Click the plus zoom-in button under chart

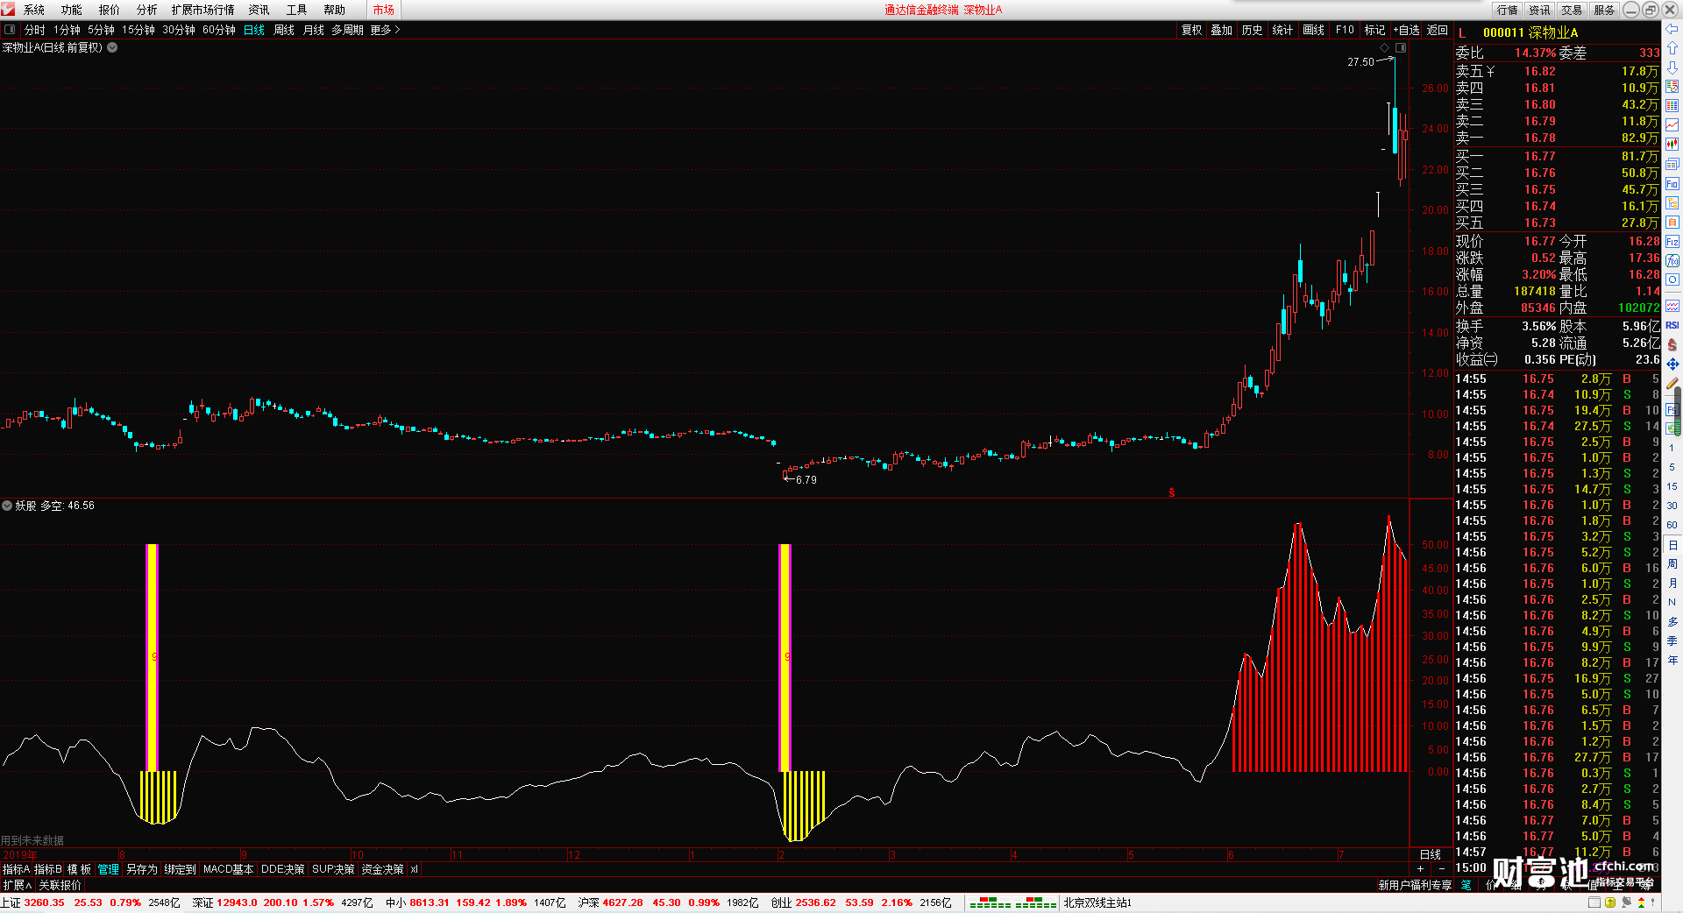pyautogui.click(x=1421, y=868)
